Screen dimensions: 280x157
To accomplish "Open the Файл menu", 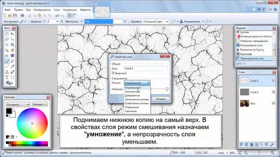I will [x=8, y=10].
